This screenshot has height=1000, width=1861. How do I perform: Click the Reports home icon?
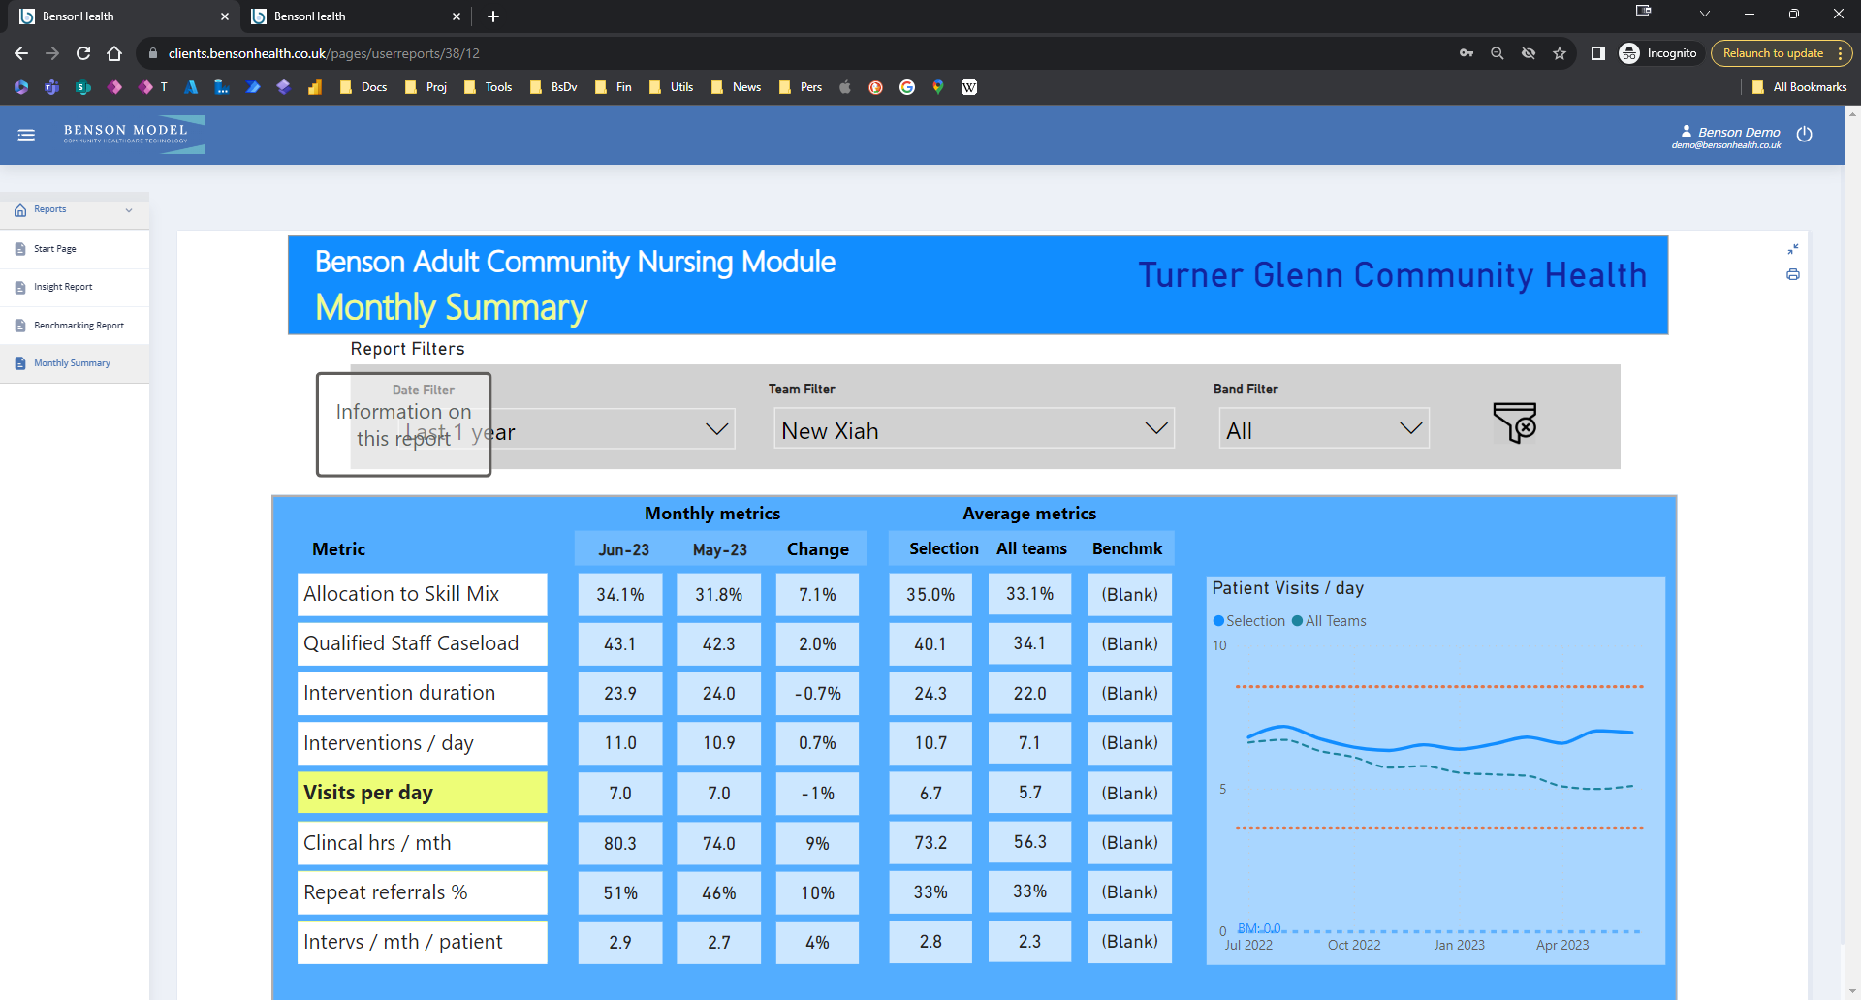(x=19, y=209)
